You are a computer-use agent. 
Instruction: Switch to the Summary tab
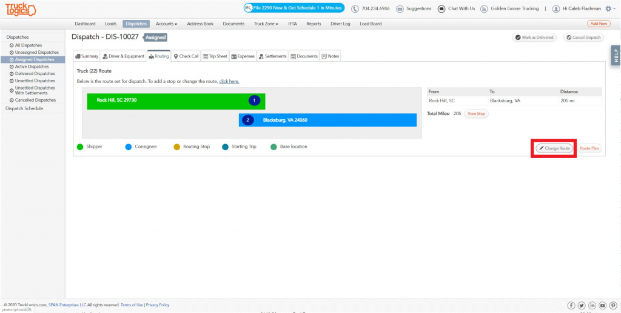pos(87,56)
